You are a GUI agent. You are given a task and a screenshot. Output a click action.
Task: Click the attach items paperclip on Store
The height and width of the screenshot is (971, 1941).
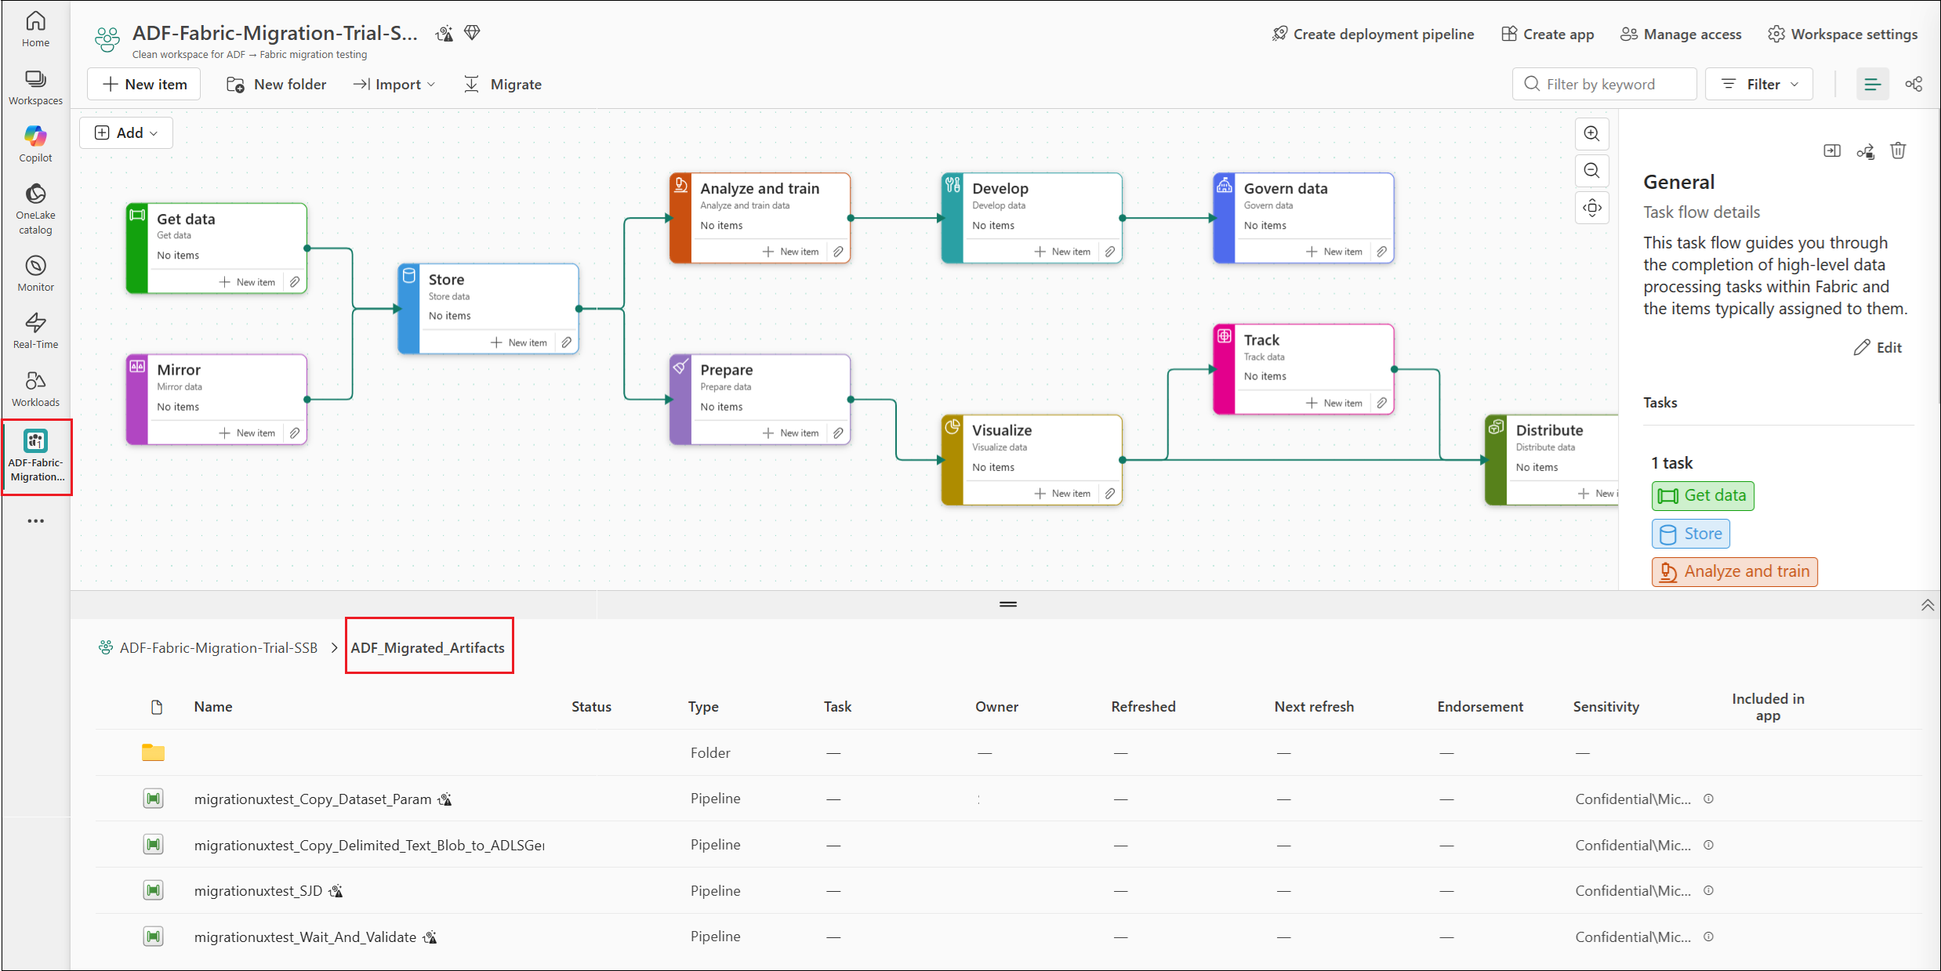(x=567, y=342)
